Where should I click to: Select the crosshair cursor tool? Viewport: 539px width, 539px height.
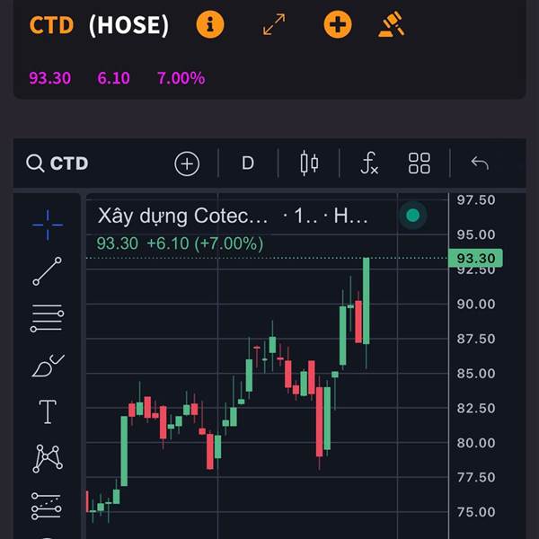pyautogui.click(x=48, y=225)
